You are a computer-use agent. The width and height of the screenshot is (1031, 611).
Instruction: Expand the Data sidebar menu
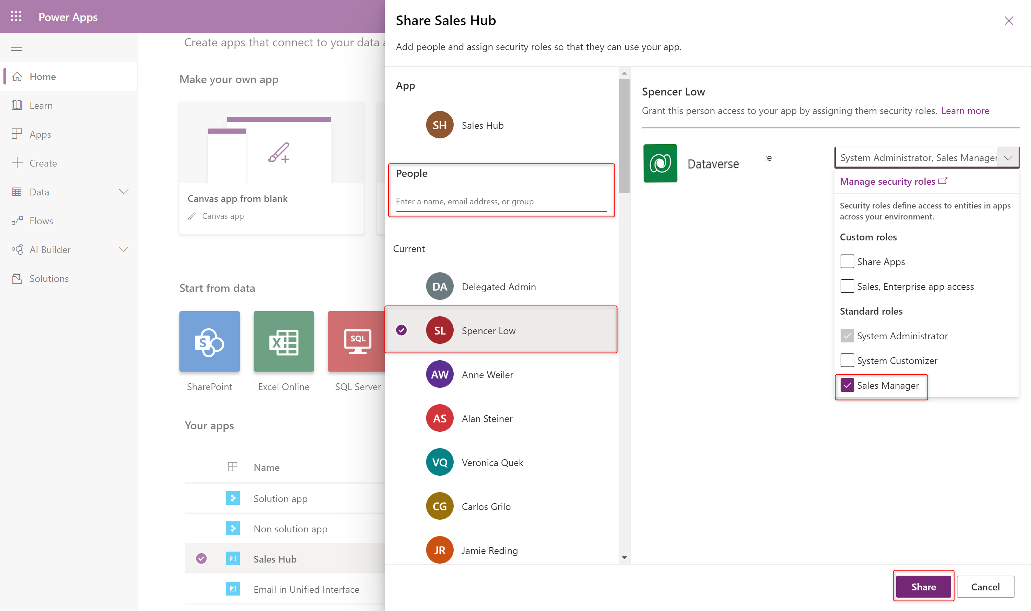pos(123,191)
